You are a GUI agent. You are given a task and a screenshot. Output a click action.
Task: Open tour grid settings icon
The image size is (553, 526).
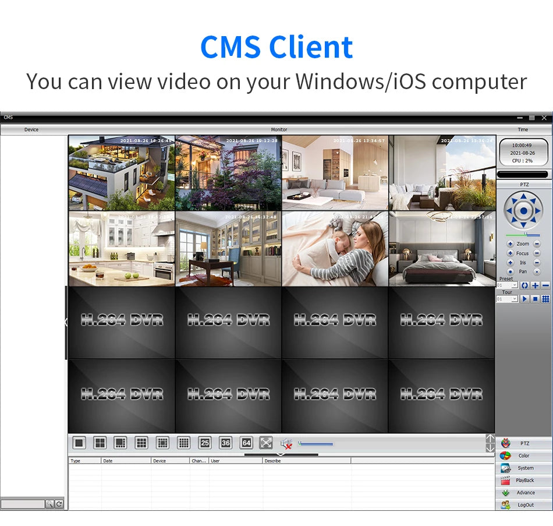click(545, 299)
